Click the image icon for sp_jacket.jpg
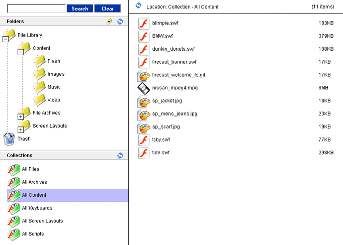Screen dimensions: 343x245 (x=144, y=101)
